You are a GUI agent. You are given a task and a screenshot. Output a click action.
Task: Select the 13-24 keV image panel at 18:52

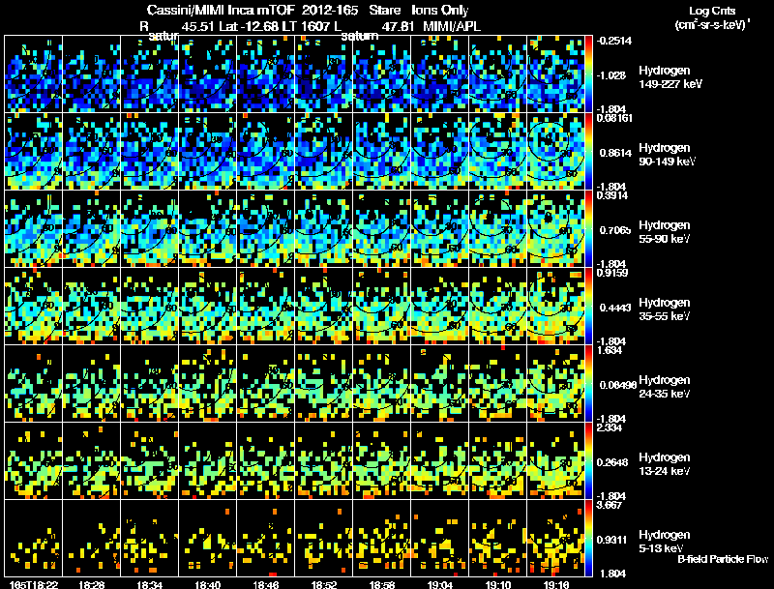(x=324, y=461)
